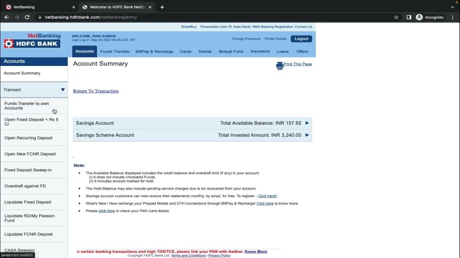
Task: Click Change Password link
Action: point(246,39)
